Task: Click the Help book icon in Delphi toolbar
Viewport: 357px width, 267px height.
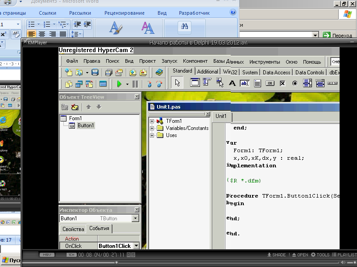Action: tap(159, 73)
